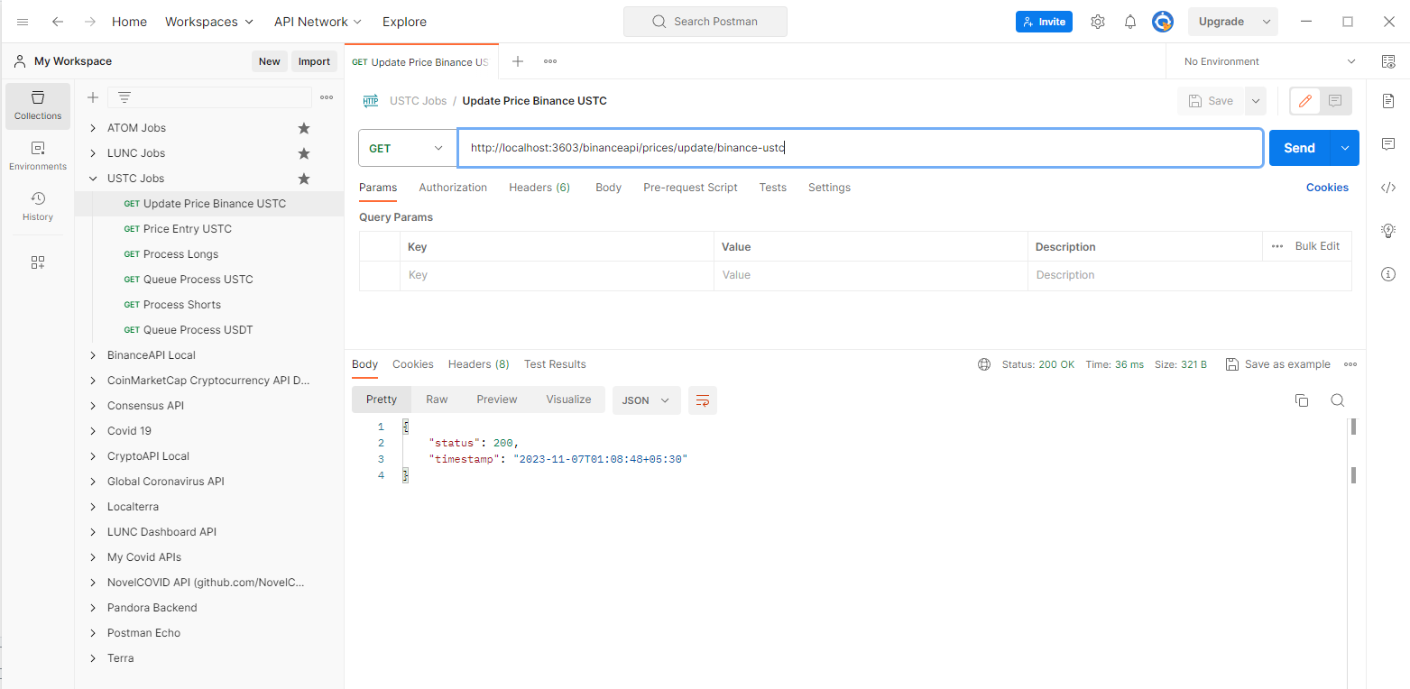The height and width of the screenshot is (689, 1410).
Task: Toggle word wrap in response body
Action: click(703, 400)
